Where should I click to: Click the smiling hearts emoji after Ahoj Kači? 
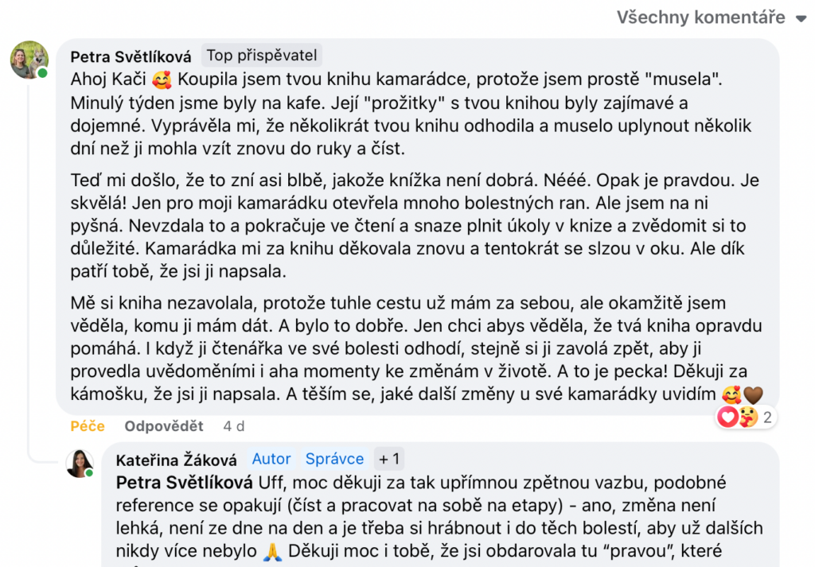click(x=162, y=80)
